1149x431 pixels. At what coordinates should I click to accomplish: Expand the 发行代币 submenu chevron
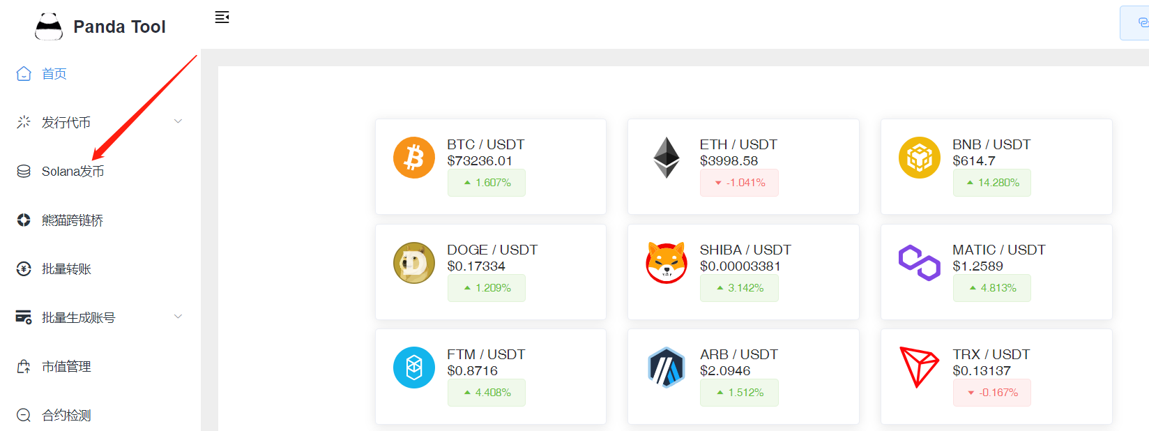click(x=178, y=121)
